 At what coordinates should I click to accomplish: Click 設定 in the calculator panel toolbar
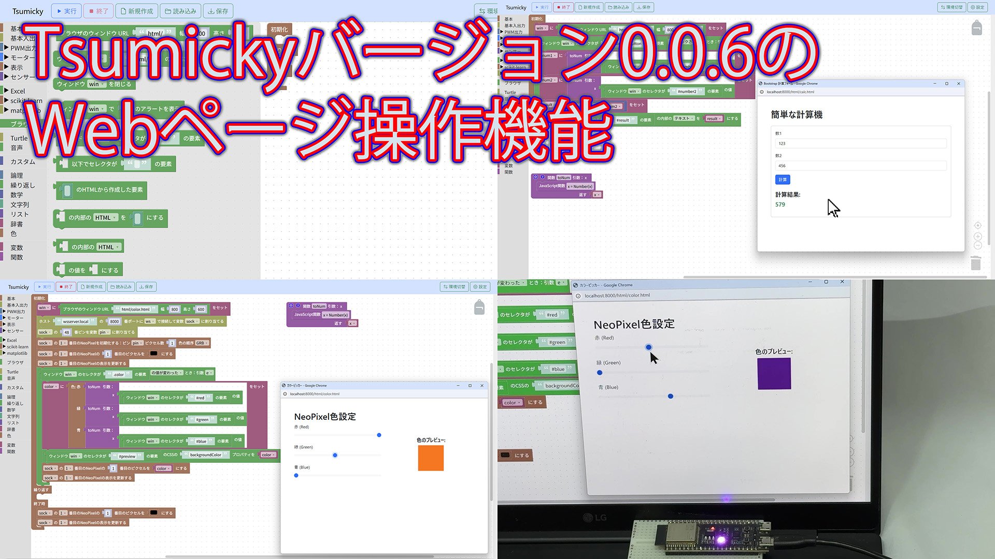977,7
